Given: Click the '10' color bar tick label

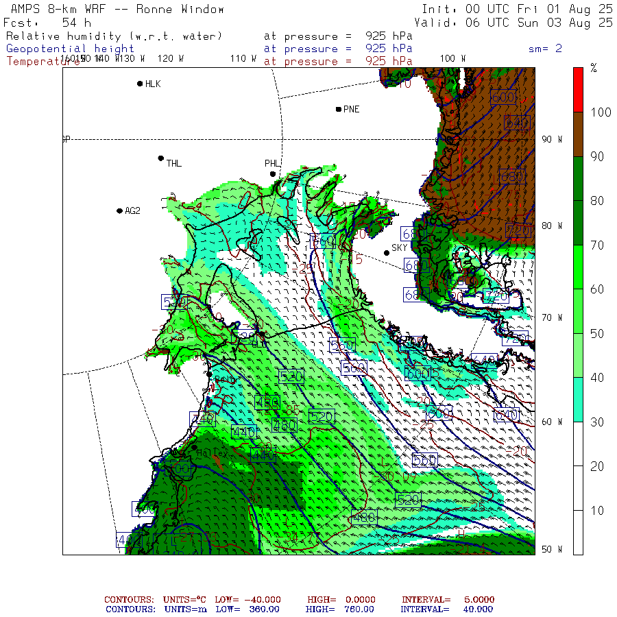Looking at the screenshot, I should coord(597,510).
